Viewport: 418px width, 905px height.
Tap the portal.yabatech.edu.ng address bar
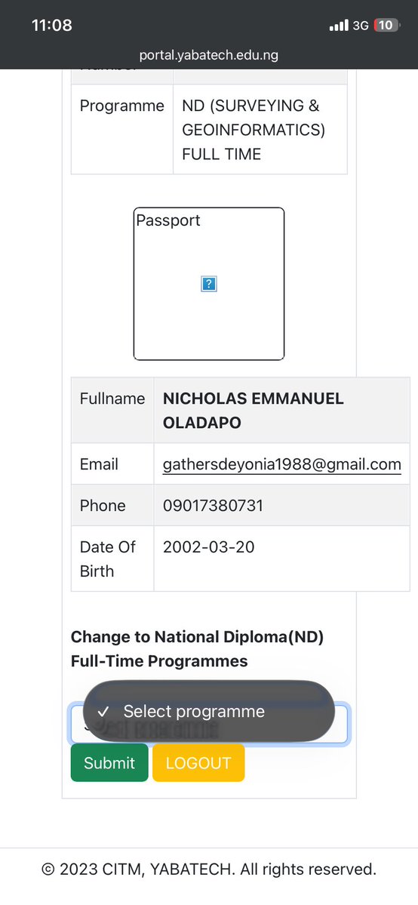pos(209,55)
